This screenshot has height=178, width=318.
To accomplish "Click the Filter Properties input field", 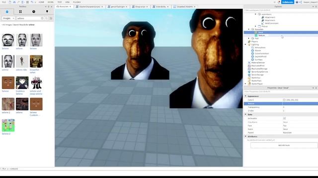I will [x=281, y=91].
